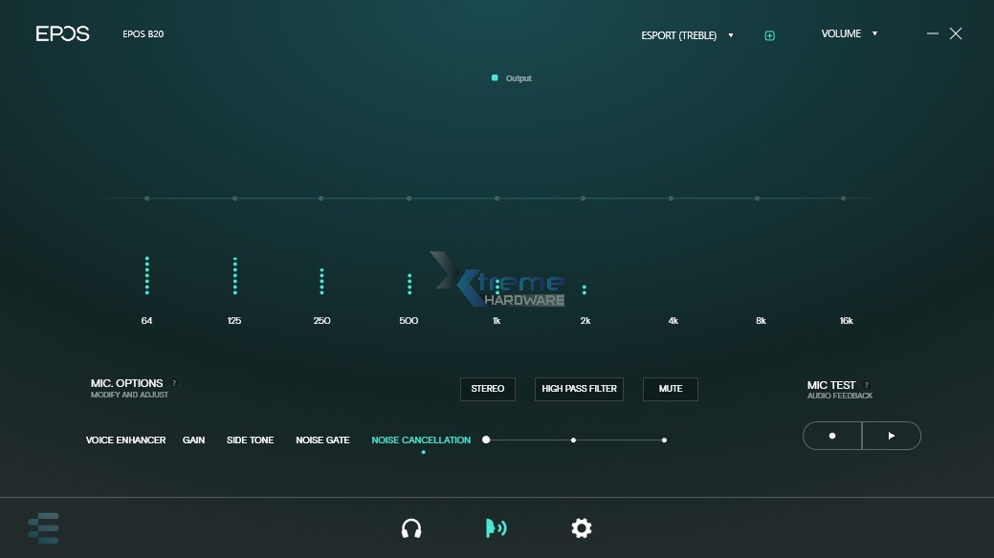Click the help icon beside Mic Test

[867, 385]
